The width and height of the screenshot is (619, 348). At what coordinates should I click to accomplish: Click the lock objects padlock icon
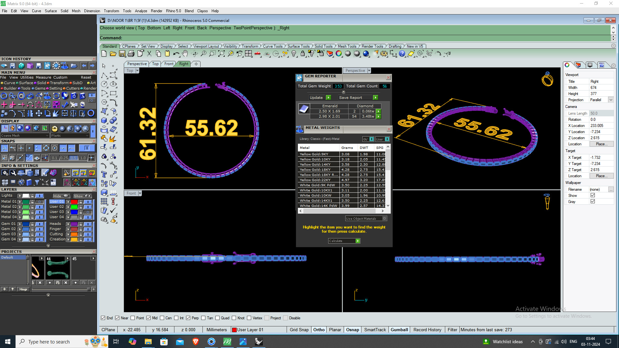click(303, 54)
